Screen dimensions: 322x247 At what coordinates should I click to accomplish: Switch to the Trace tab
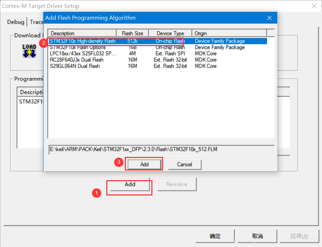click(x=36, y=22)
